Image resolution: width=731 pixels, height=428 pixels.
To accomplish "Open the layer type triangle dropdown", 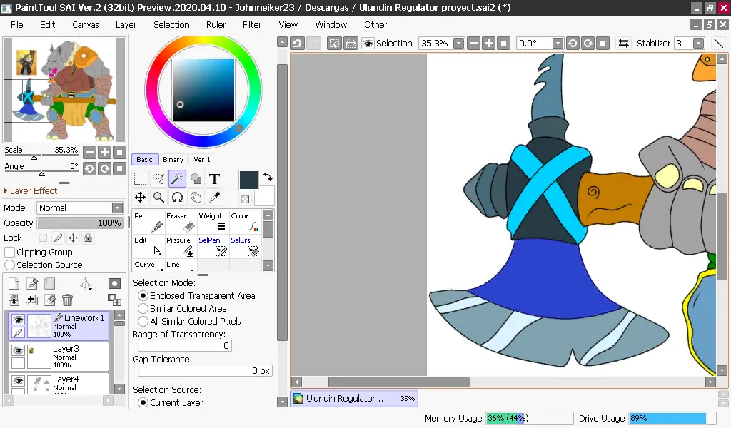I will point(86,284).
